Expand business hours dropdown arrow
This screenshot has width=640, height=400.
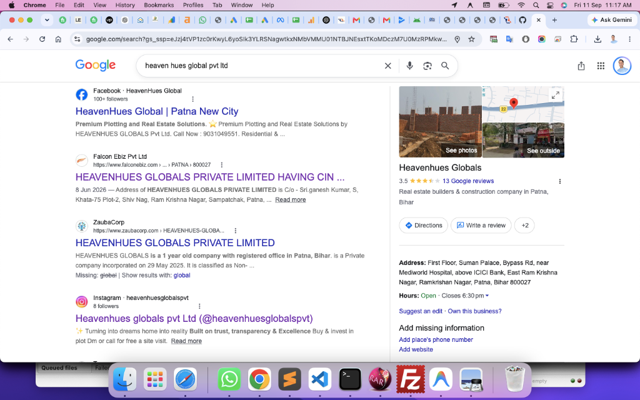(487, 296)
